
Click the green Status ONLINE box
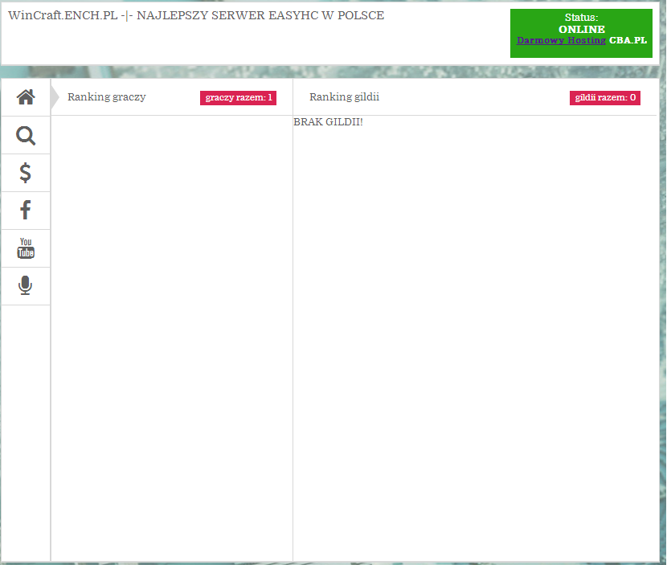click(581, 33)
